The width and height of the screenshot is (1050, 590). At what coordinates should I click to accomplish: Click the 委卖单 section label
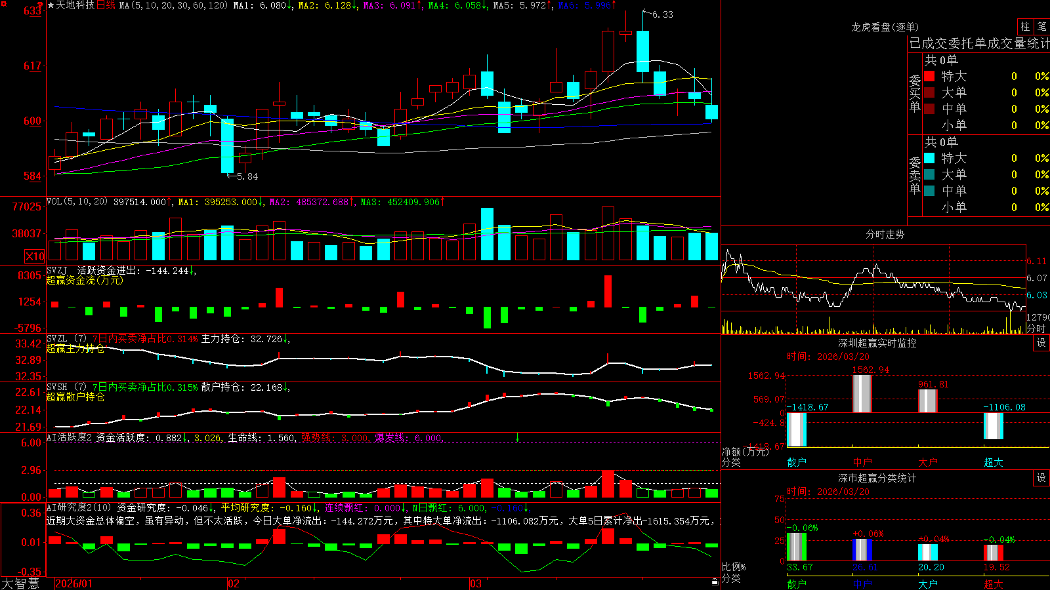915,176
